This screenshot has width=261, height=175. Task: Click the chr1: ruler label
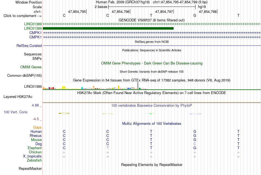pos(38,12)
